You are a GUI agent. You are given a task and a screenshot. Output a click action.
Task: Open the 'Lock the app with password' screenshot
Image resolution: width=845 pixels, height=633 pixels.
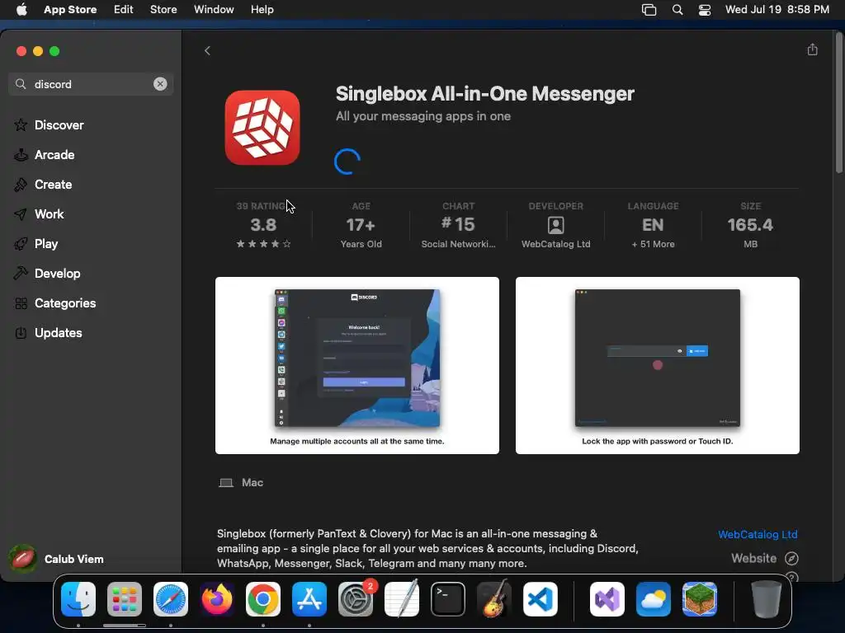[x=658, y=365]
